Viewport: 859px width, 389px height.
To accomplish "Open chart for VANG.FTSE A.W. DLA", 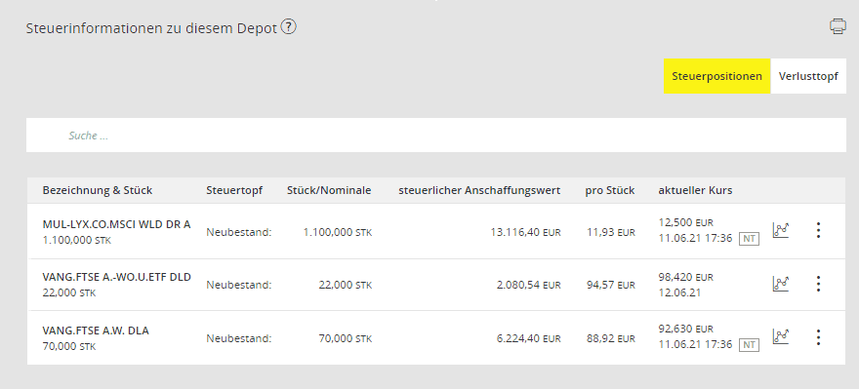I will pyautogui.click(x=781, y=337).
